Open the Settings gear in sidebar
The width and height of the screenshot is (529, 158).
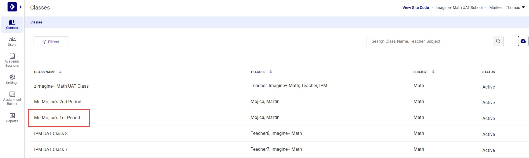point(12,79)
